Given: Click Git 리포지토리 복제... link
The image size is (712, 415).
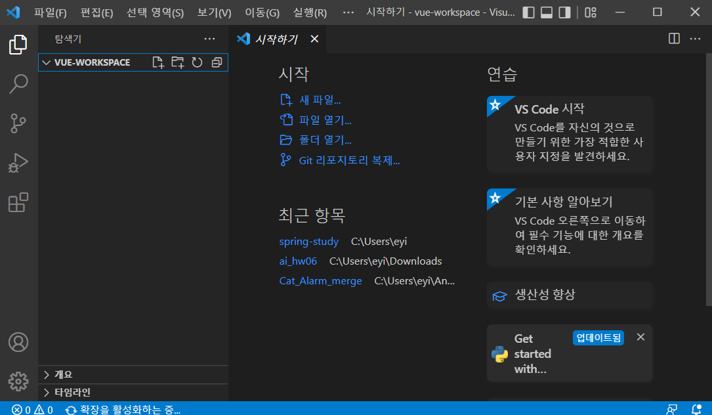Looking at the screenshot, I should point(340,160).
